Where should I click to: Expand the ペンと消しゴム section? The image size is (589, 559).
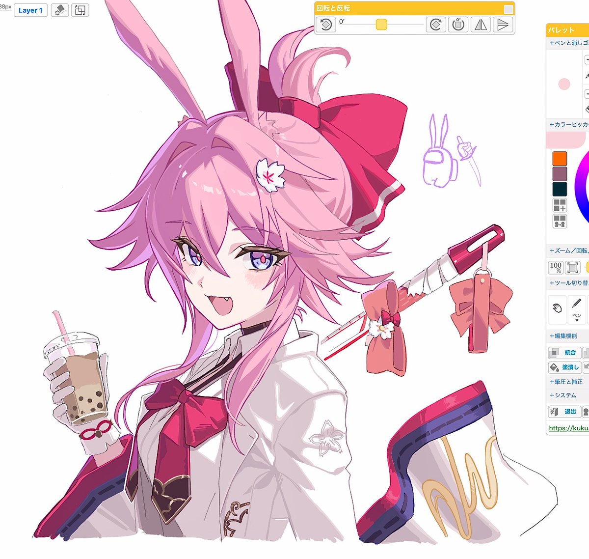click(569, 43)
